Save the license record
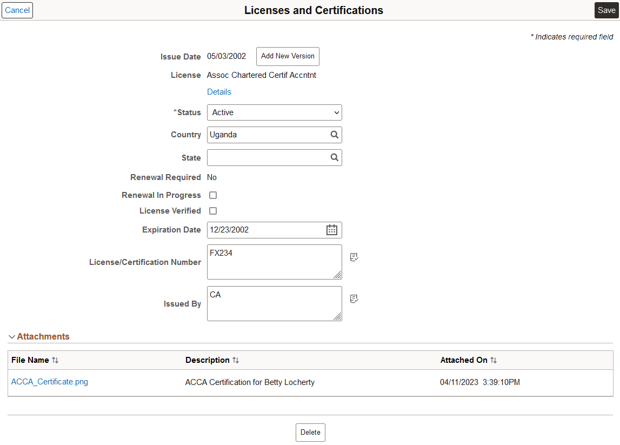 606,10
